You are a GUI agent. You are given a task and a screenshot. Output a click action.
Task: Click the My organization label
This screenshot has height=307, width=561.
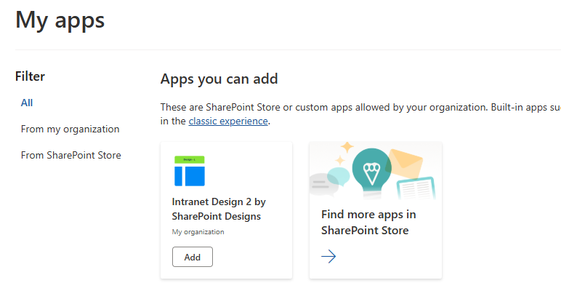pyautogui.click(x=198, y=232)
